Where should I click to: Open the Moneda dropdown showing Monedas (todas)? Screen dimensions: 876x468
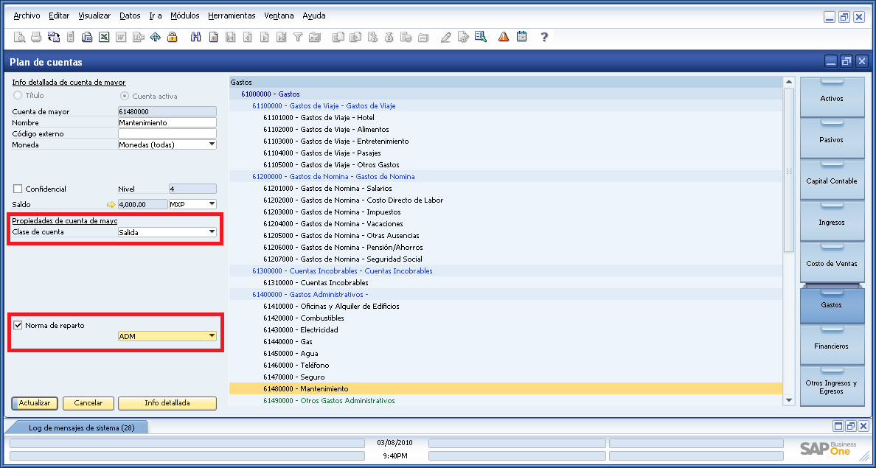(x=213, y=144)
